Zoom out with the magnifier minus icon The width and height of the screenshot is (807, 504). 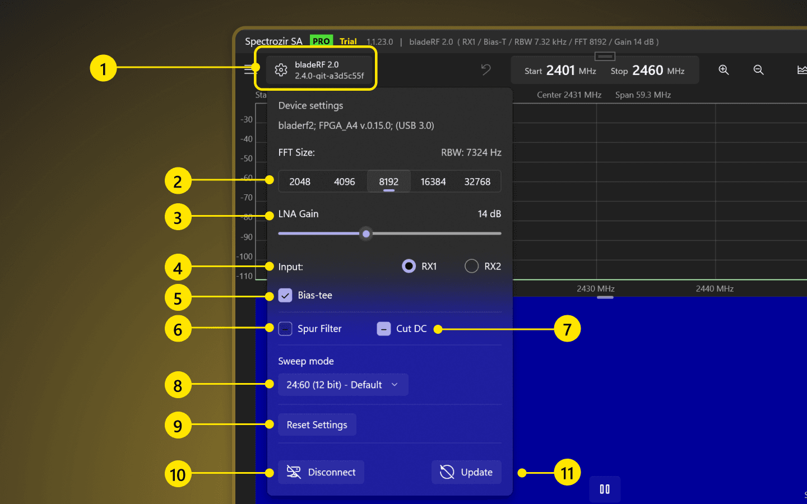(759, 69)
